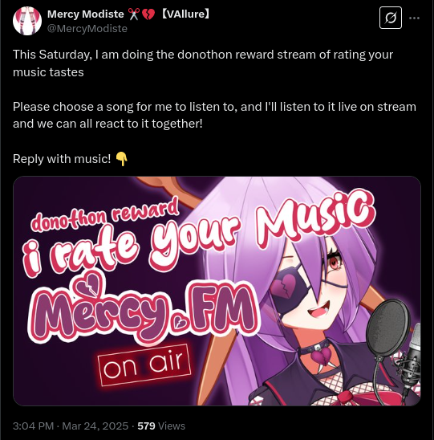Click the "i rate your Music" banner title

(x=198, y=234)
